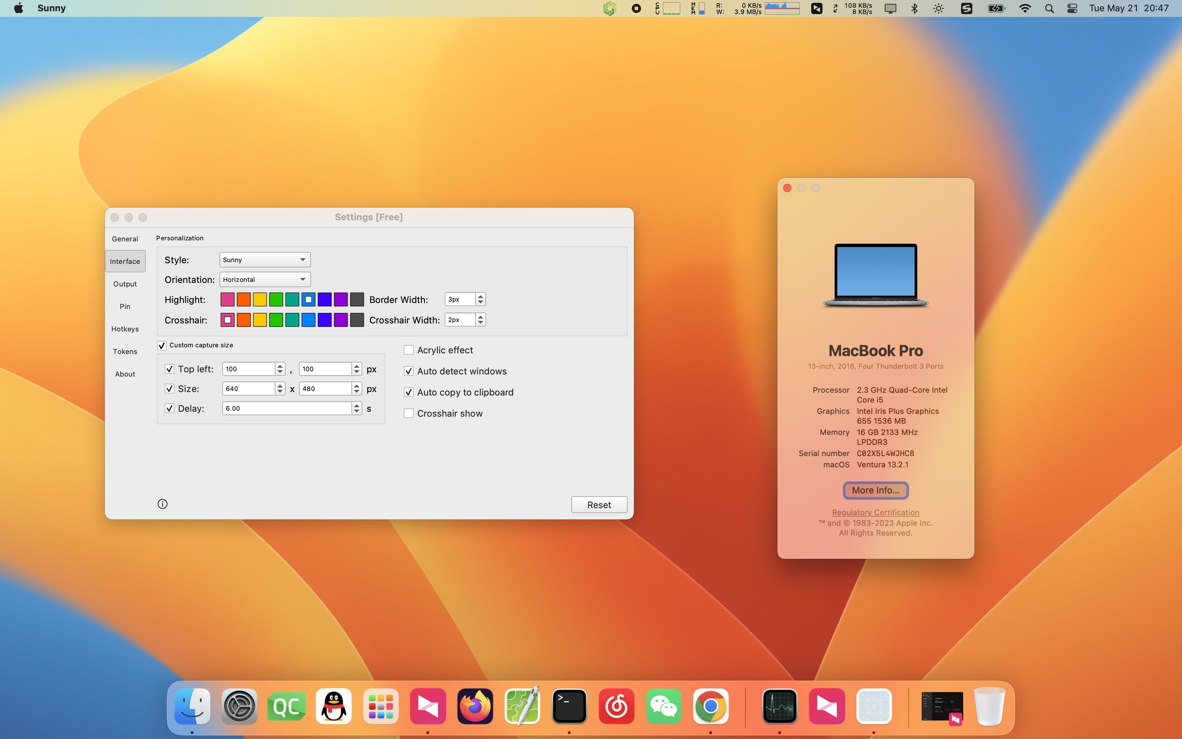Open the Tokens tab

(125, 352)
